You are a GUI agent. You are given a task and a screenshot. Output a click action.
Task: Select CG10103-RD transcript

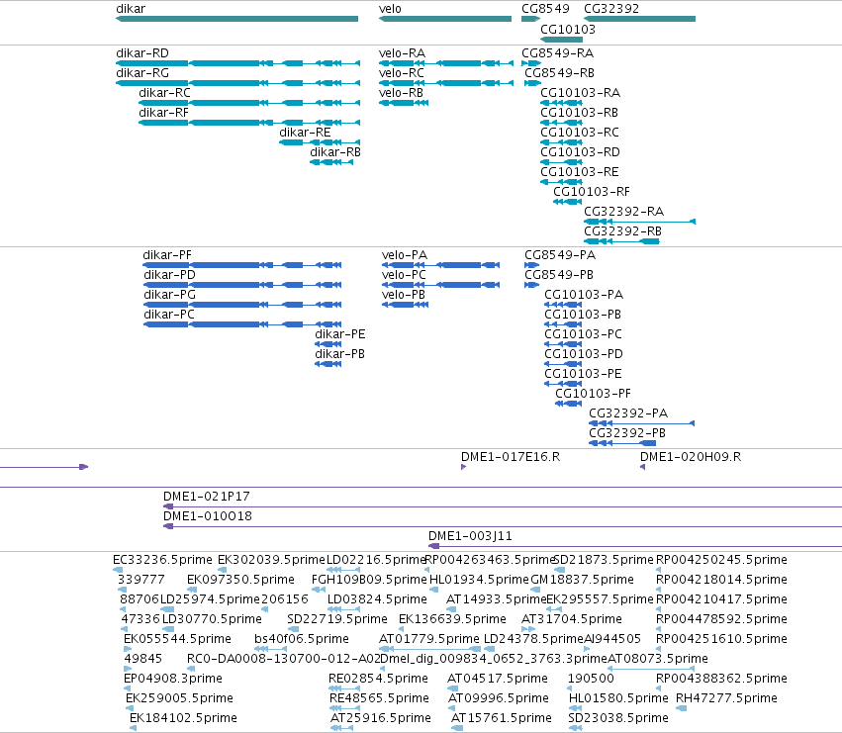[x=561, y=162]
